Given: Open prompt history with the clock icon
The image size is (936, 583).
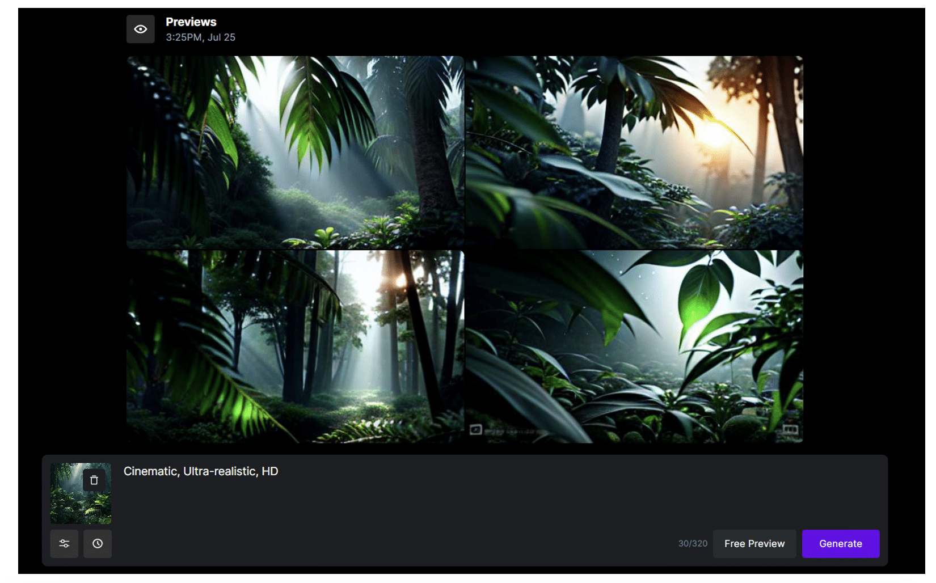Looking at the screenshot, I should point(98,543).
